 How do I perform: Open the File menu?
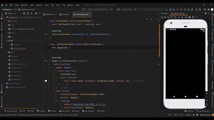(6, 5)
